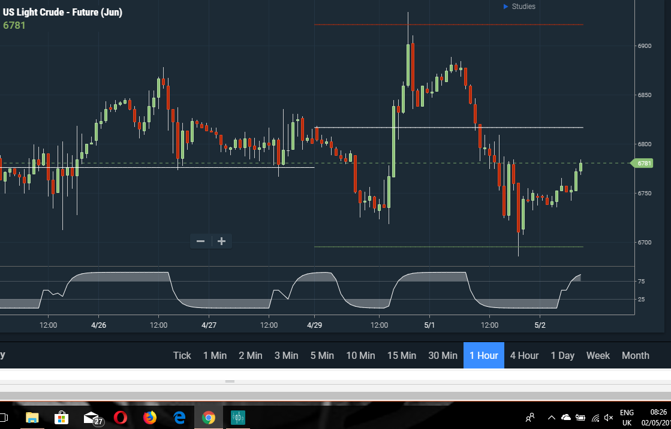671x429 pixels.
Task: Click the 25 oscillator level label
Action: pos(641,300)
